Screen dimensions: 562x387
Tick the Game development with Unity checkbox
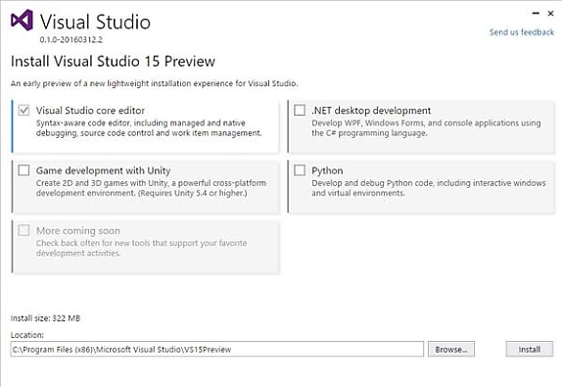23,170
